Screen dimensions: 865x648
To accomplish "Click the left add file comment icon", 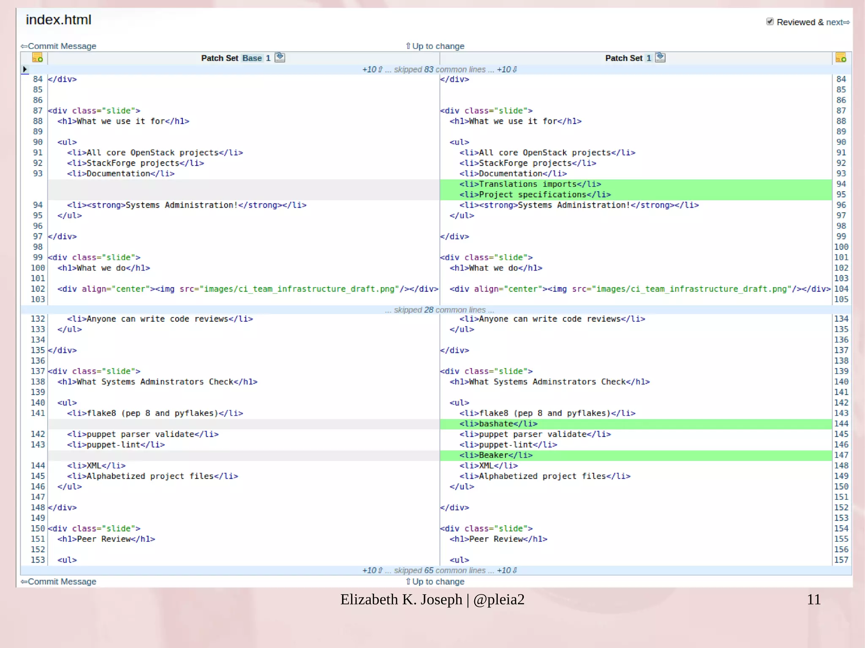I will [37, 58].
